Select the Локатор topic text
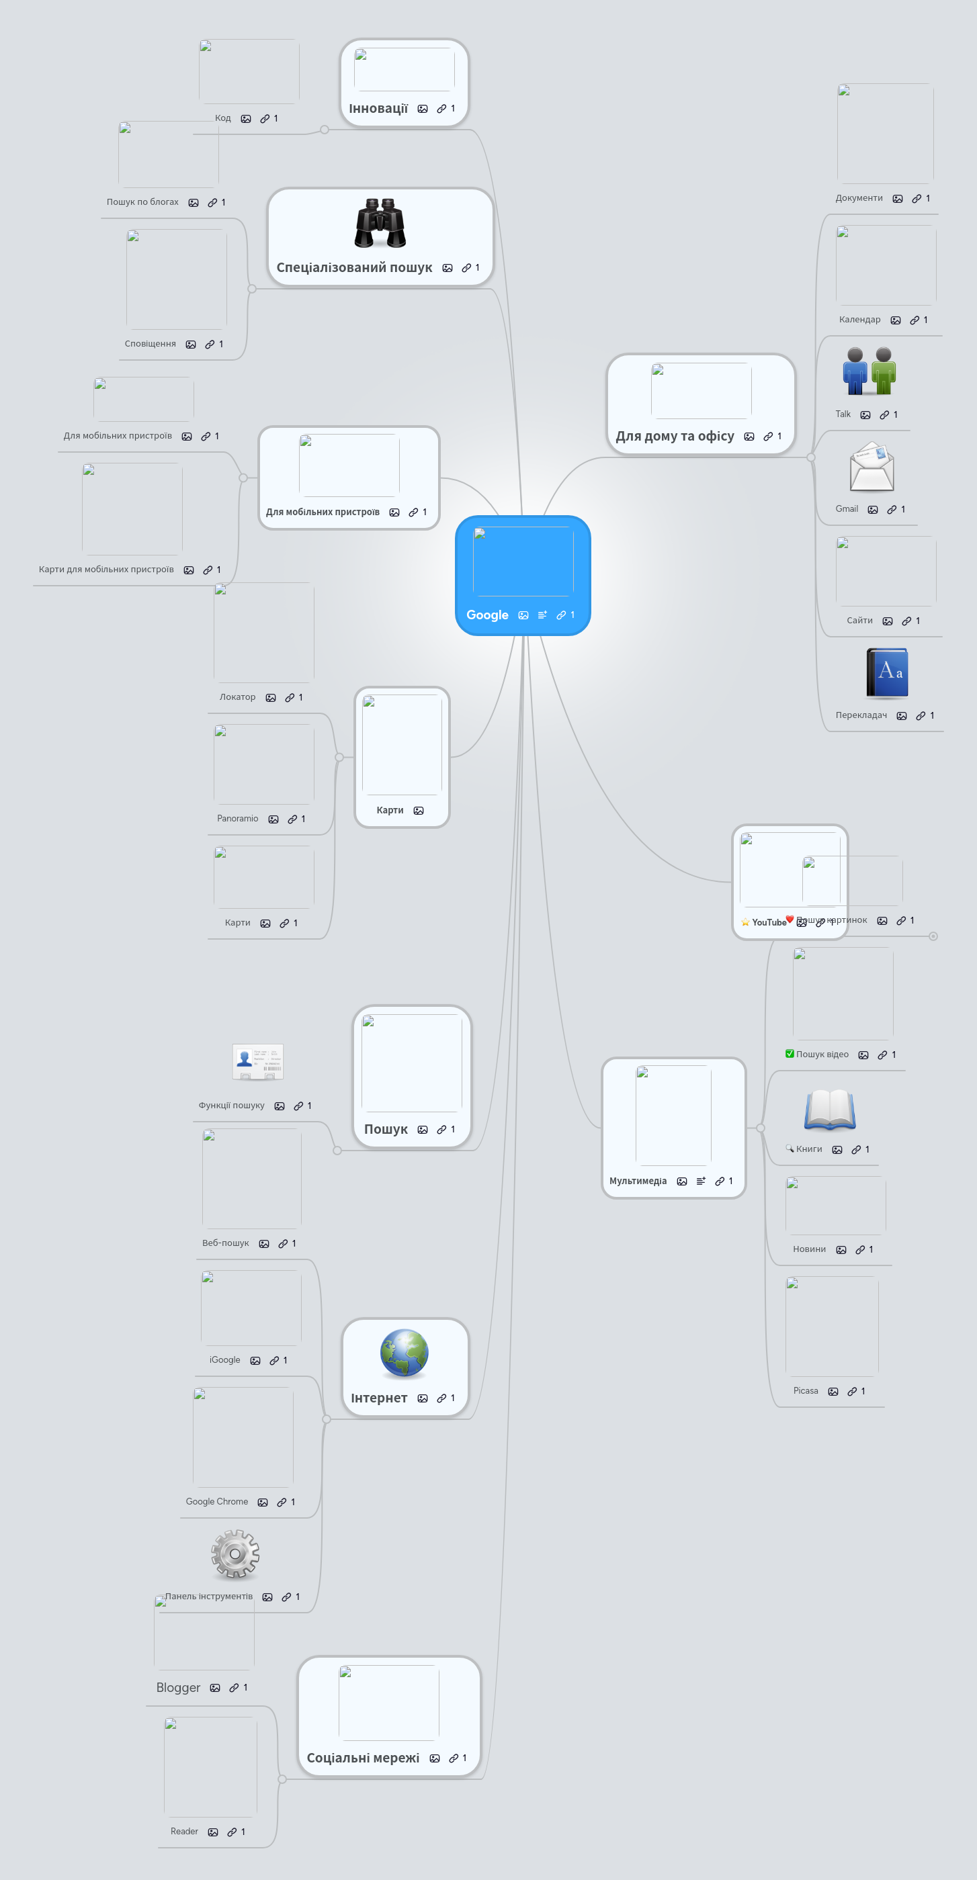977x1880 pixels. (x=237, y=698)
